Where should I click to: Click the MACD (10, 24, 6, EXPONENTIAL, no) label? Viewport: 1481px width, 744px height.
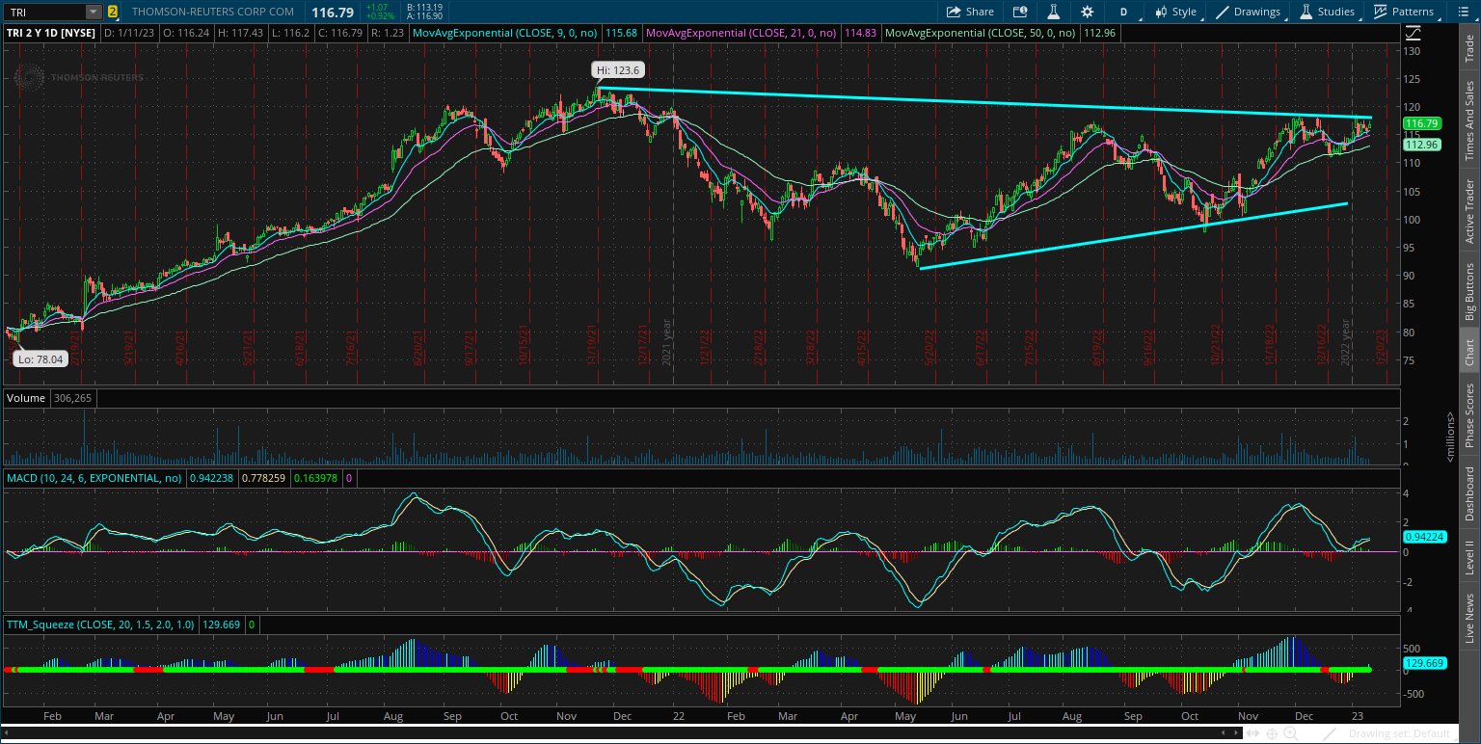click(x=95, y=477)
